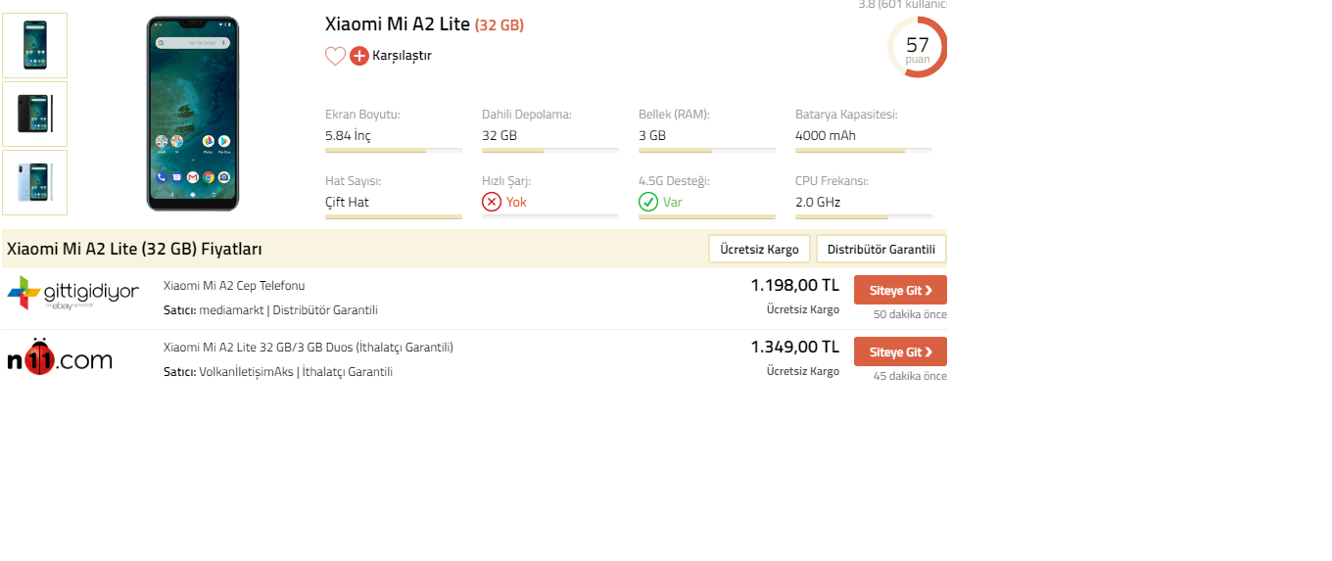
Task: Click the Karşılaştır compare link
Action: click(402, 56)
